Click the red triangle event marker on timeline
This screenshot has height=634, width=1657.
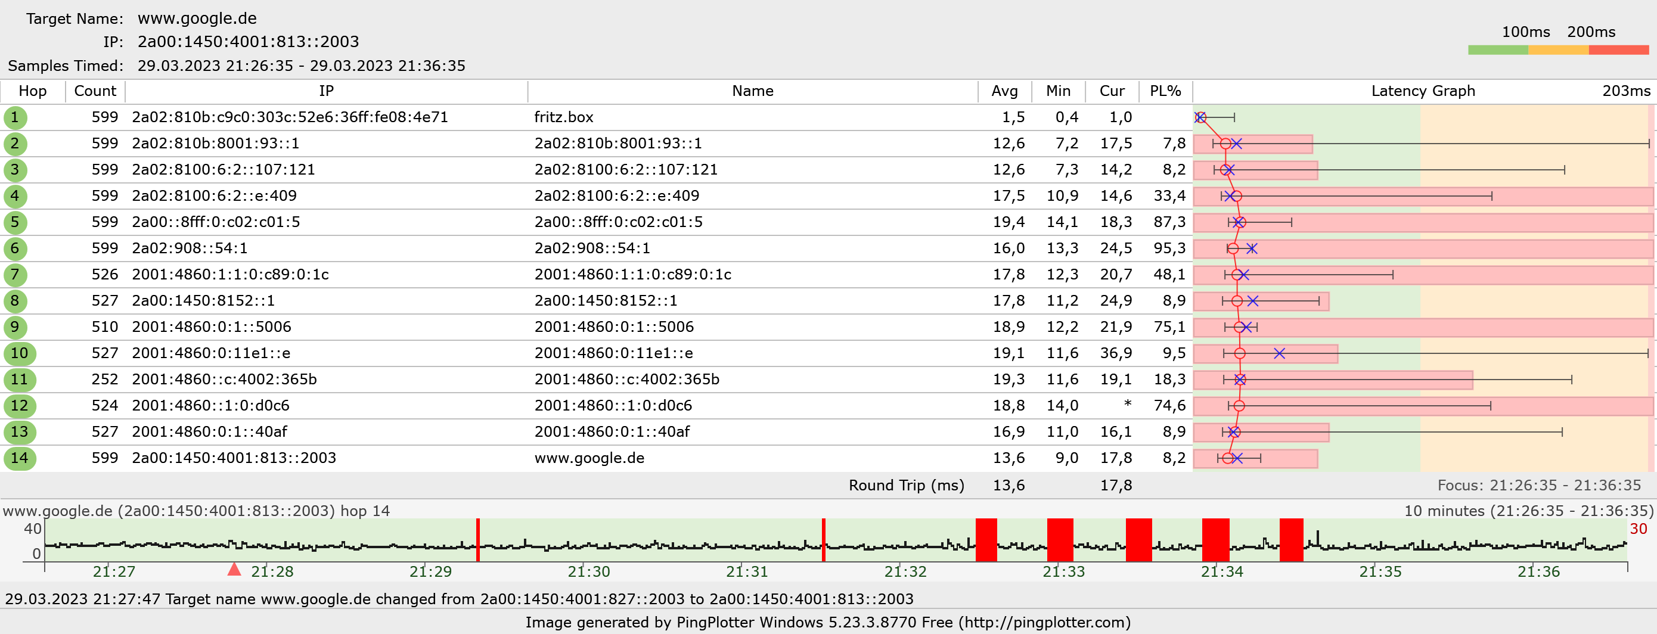click(235, 569)
